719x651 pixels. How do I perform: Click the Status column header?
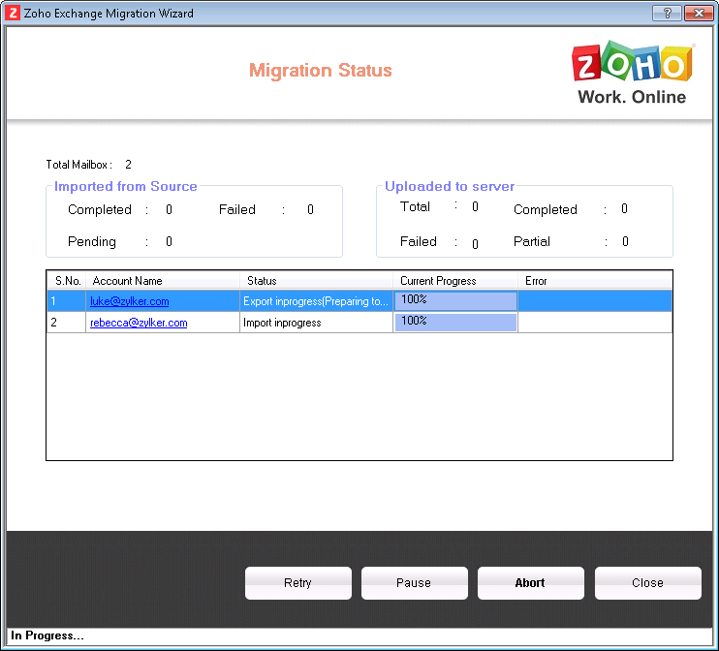pyautogui.click(x=262, y=281)
